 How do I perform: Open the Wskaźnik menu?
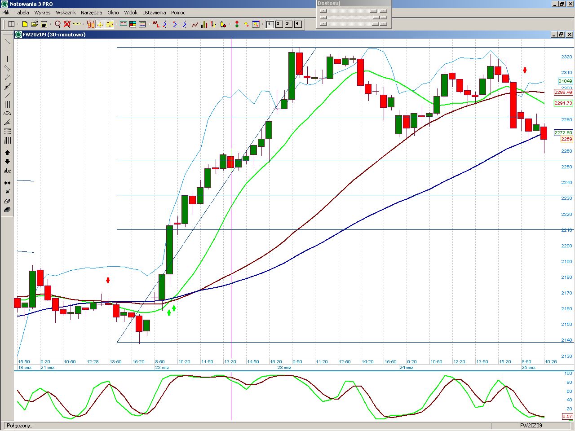pyautogui.click(x=66, y=13)
